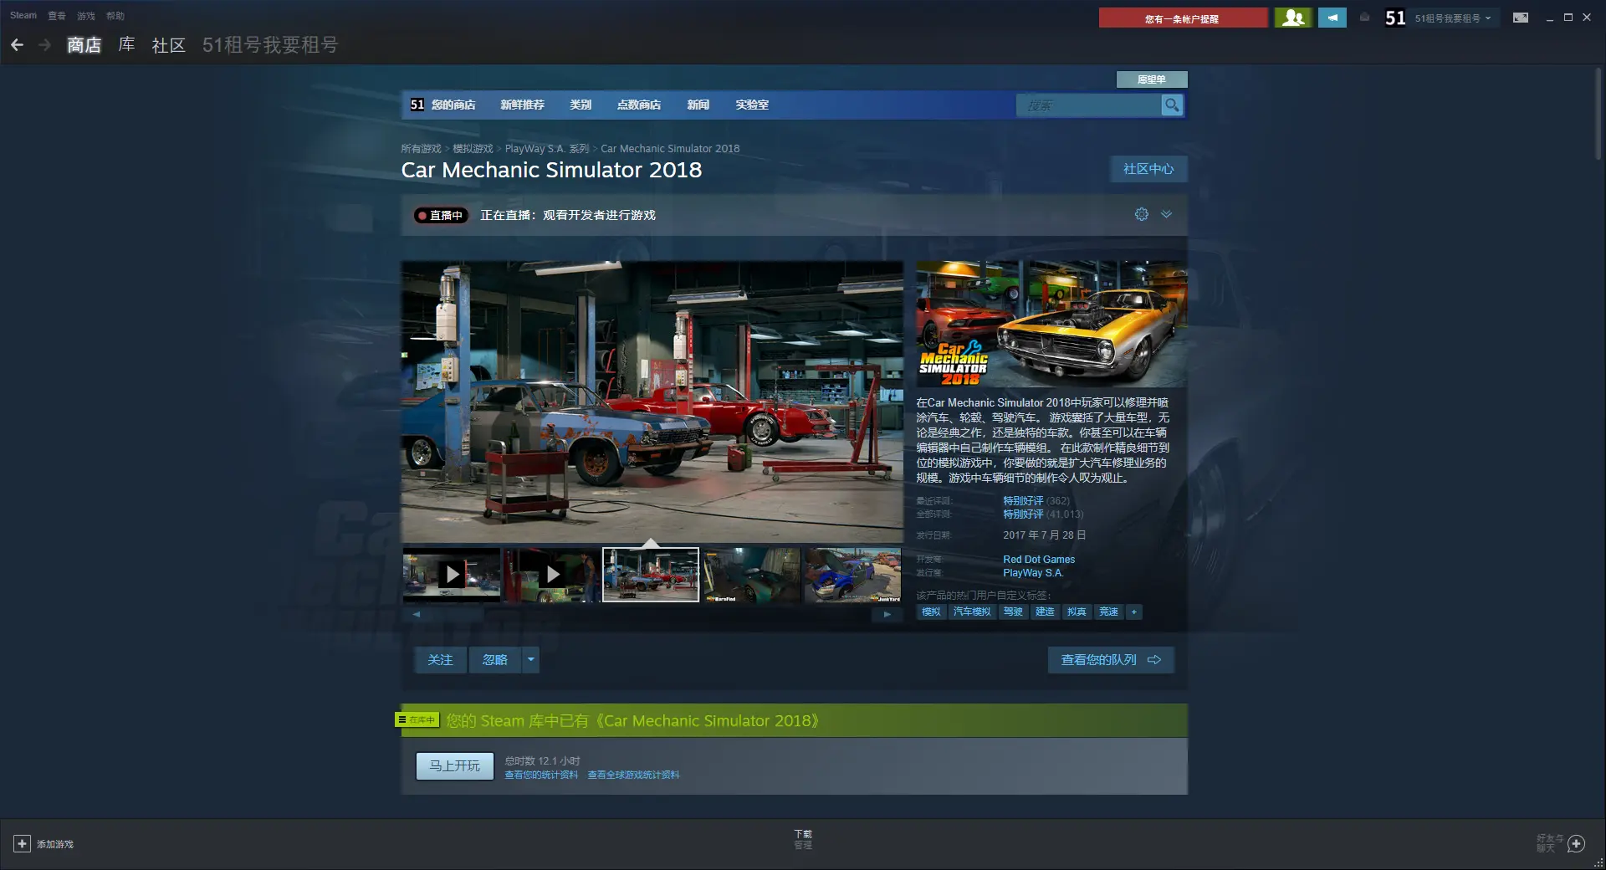1606x870 pixels.
Task: Click the big picture mode icon
Action: click(1521, 18)
